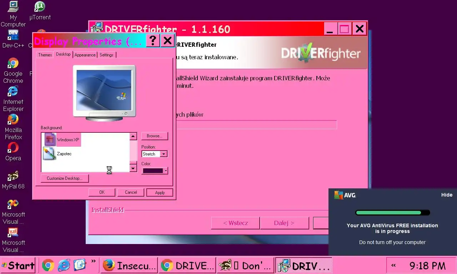This screenshot has height=274, width=457.
Task: Click the third quick launch icon
Action: (80, 265)
